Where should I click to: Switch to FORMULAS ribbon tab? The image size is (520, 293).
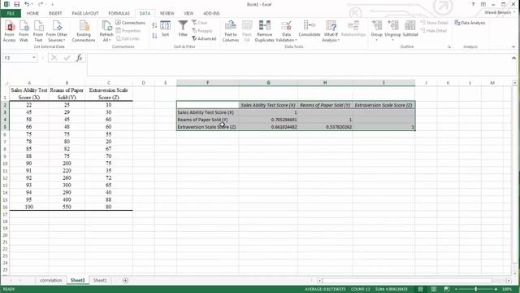(x=119, y=13)
